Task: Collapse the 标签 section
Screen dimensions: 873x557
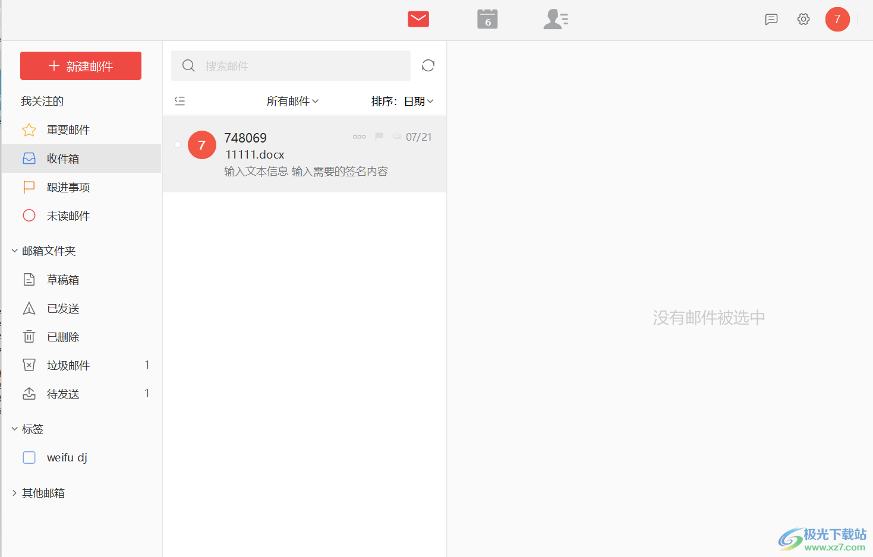Action: point(14,429)
